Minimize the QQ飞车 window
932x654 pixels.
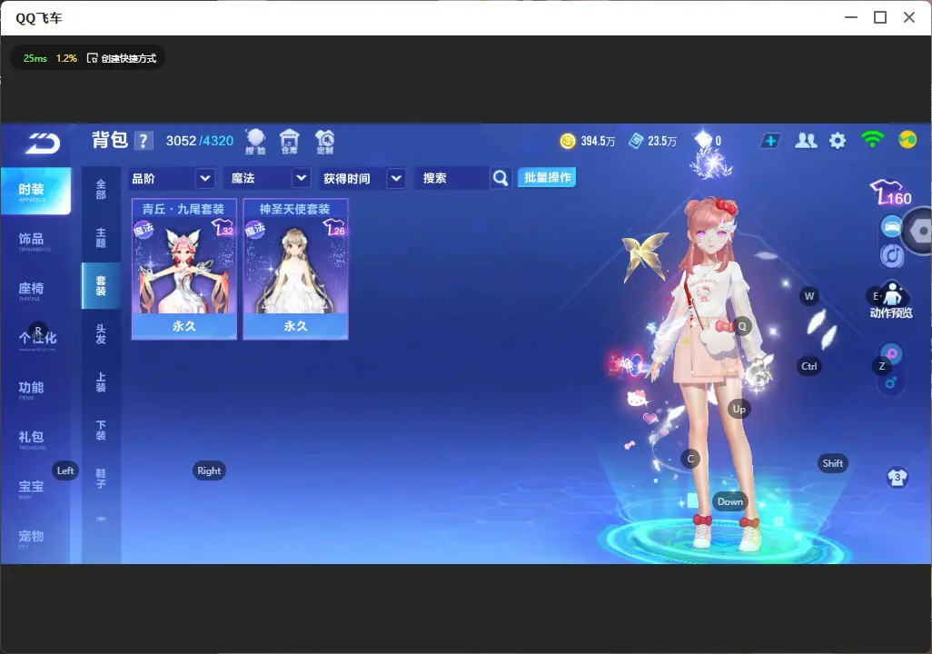pos(851,18)
